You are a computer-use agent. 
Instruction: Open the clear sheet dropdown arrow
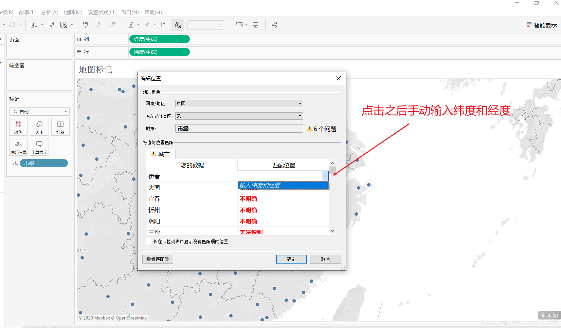coord(72,25)
